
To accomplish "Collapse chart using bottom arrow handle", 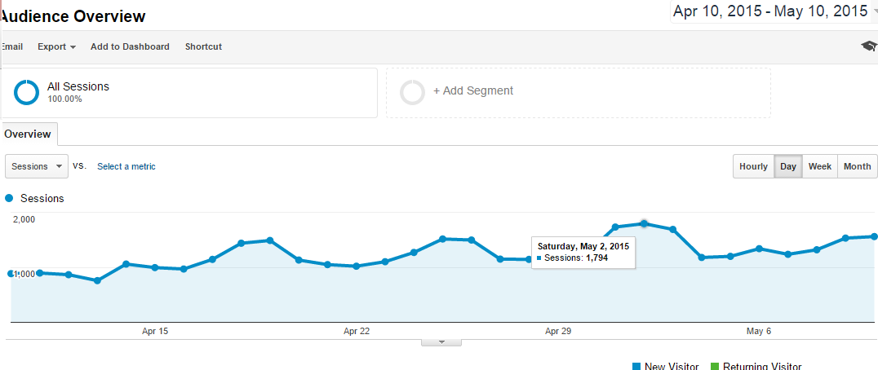I will point(440,342).
